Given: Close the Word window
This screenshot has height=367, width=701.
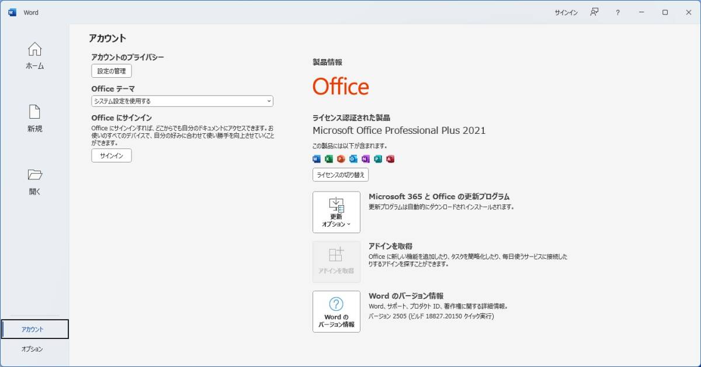Looking at the screenshot, I should click(688, 12).
